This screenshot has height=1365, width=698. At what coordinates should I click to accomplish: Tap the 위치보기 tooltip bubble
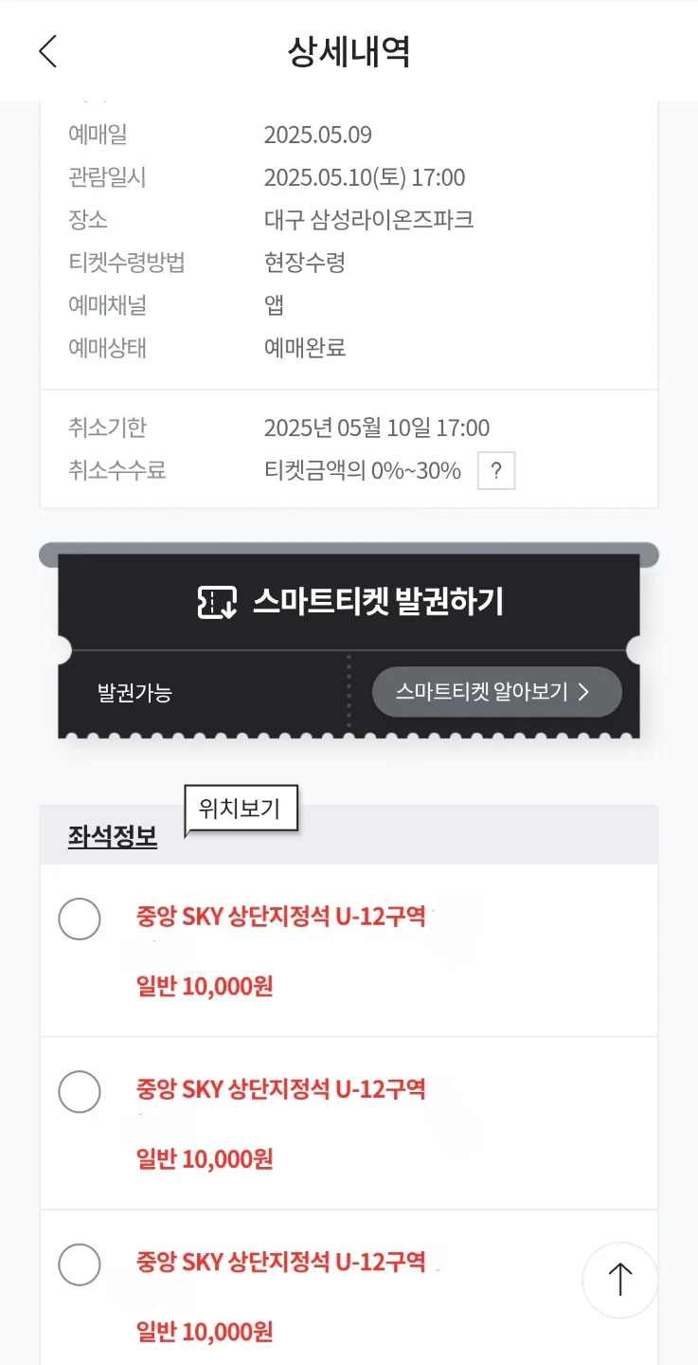coord(241,809)
